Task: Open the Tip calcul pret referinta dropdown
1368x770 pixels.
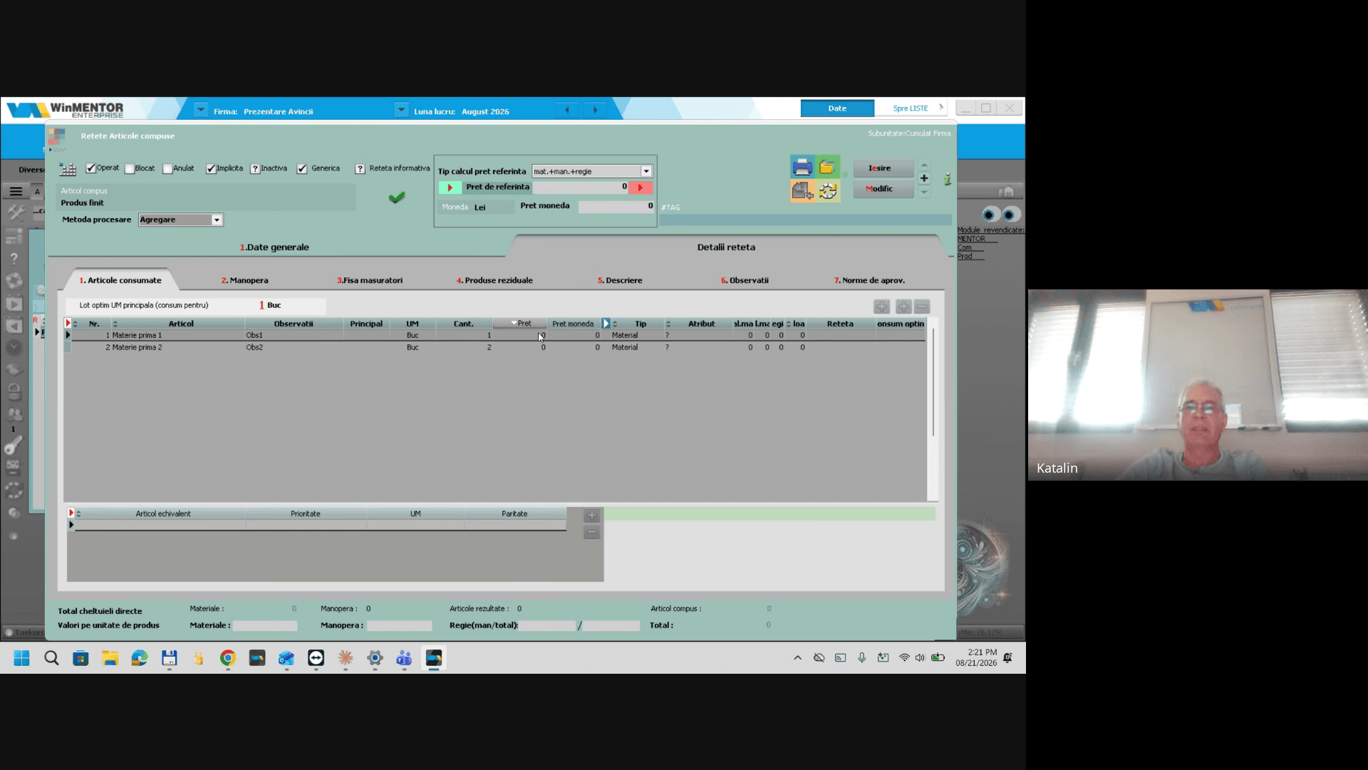Action: coord(646,171)
